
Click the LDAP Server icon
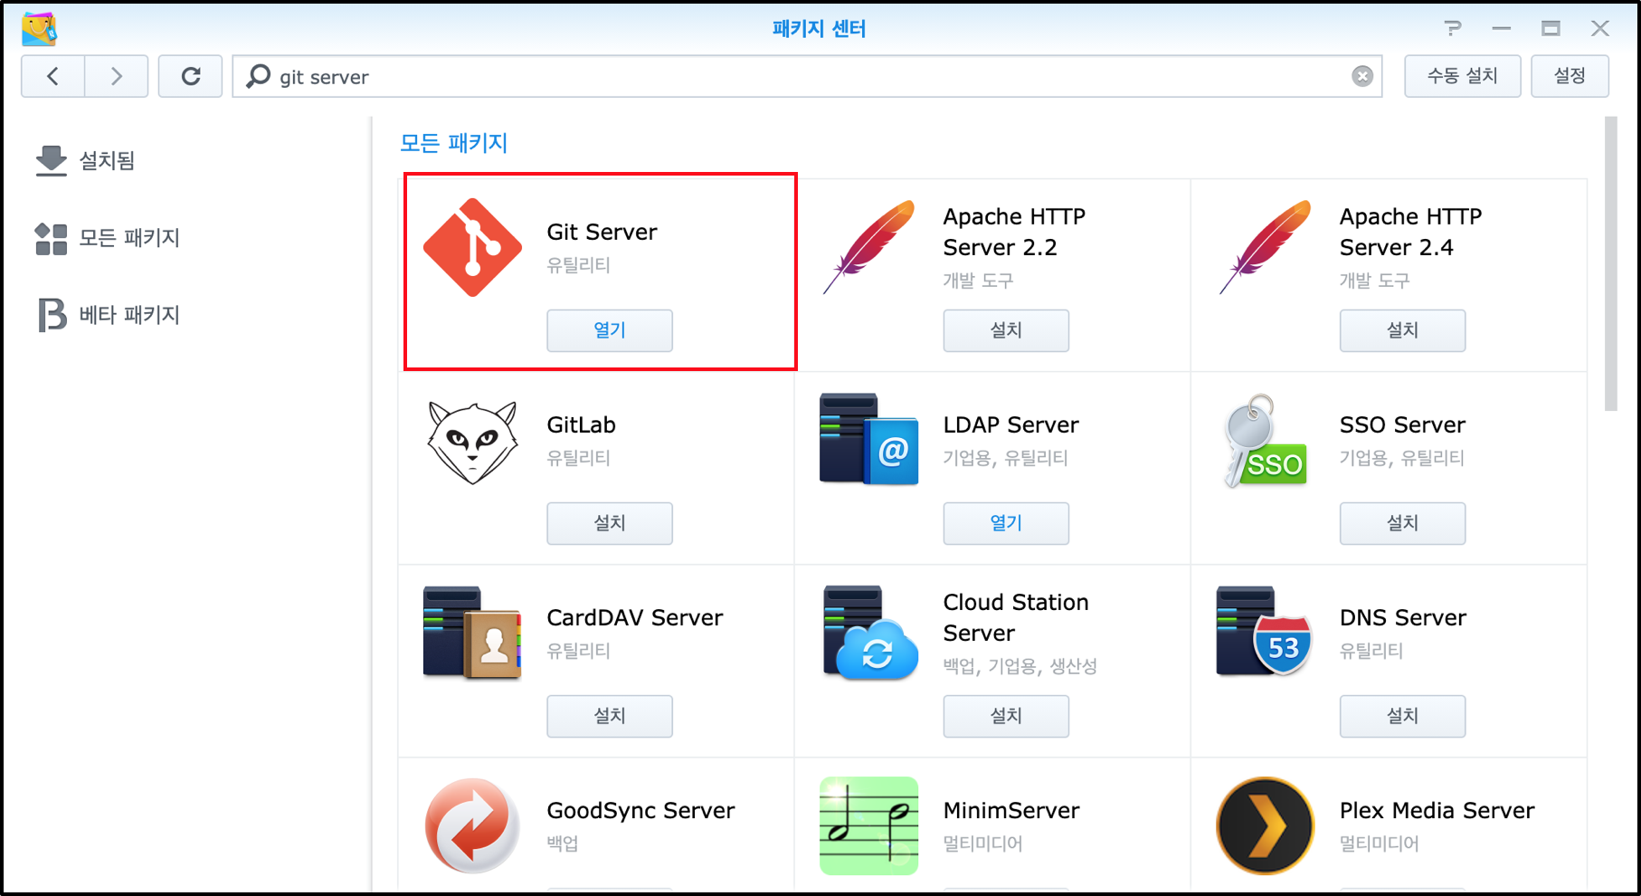(x=868, y=439)
